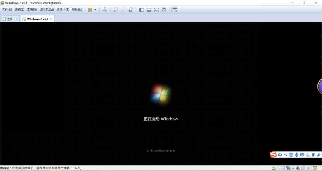
Task: Open the 选项卡(T) menu
Action: pyautogui.click(x=63, y=10)
